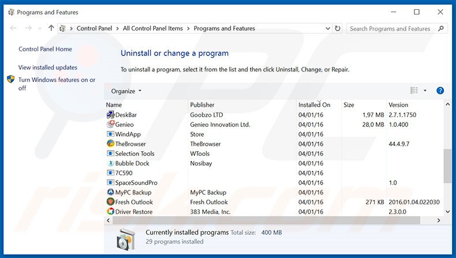Click the vertical scrollbar up arrow

click(447, 104)
